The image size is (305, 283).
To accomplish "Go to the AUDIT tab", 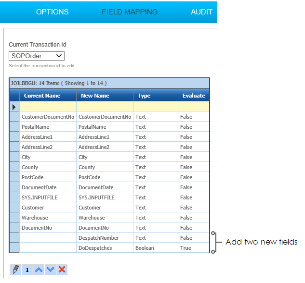I will point(201,12).
